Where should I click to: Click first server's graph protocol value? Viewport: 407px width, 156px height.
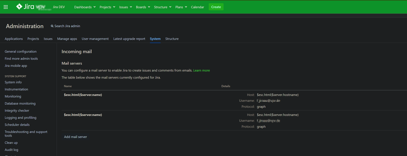261,106
